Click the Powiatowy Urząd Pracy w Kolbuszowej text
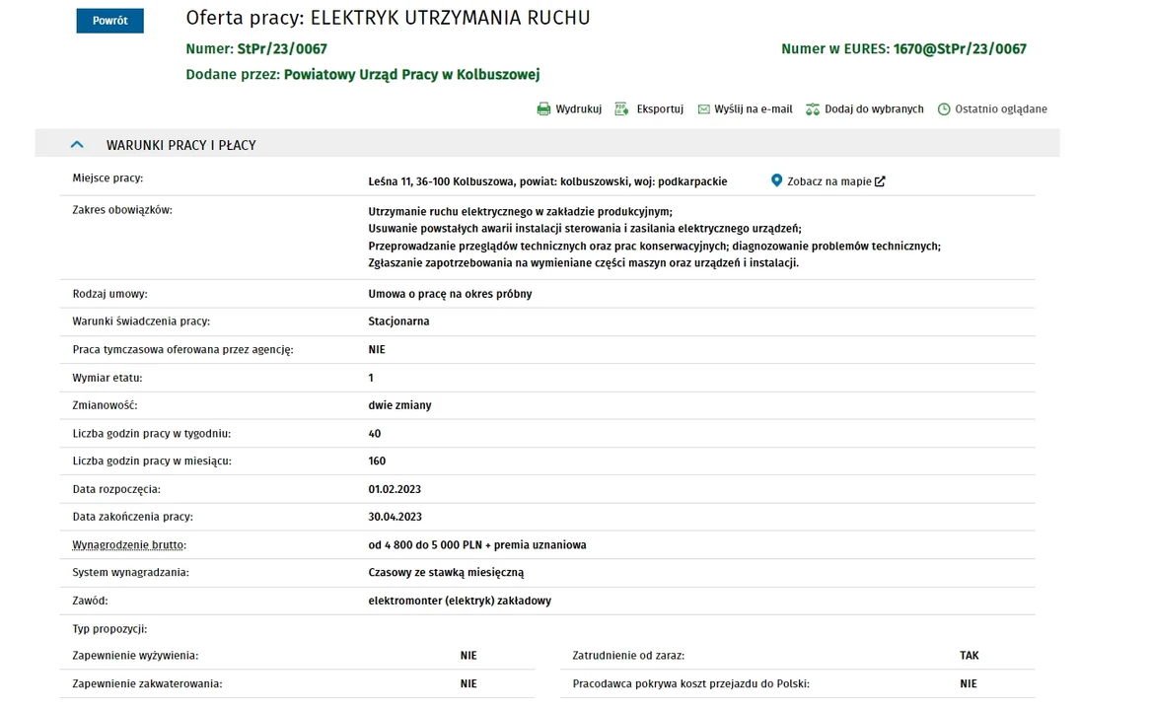1152x710 pixels. click(x=411, y=74)
